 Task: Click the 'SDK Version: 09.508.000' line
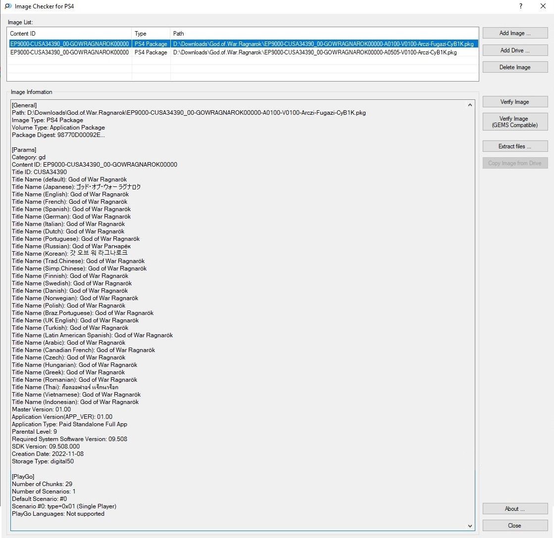click(x=46, y=447)
